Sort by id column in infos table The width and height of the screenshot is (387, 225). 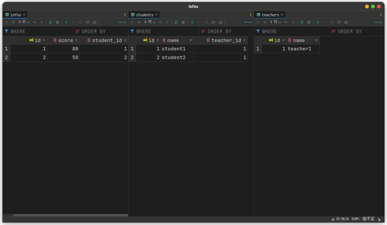[x=29, y=40]
